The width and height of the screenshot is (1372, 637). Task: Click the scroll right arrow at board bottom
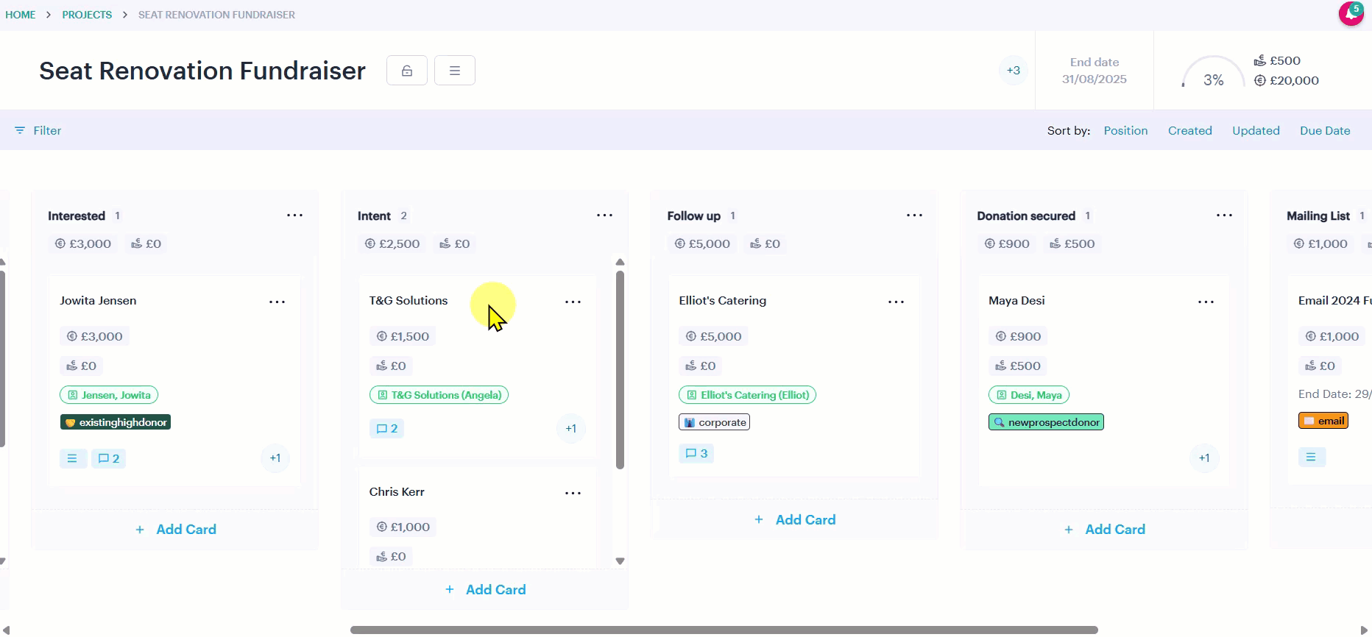click(1363, 630)
